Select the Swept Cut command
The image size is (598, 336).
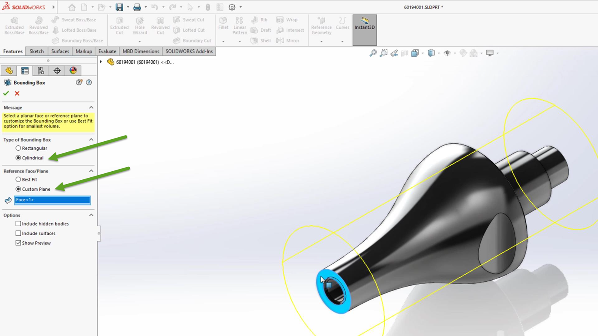pyautogui.click(x=189, y=19)
